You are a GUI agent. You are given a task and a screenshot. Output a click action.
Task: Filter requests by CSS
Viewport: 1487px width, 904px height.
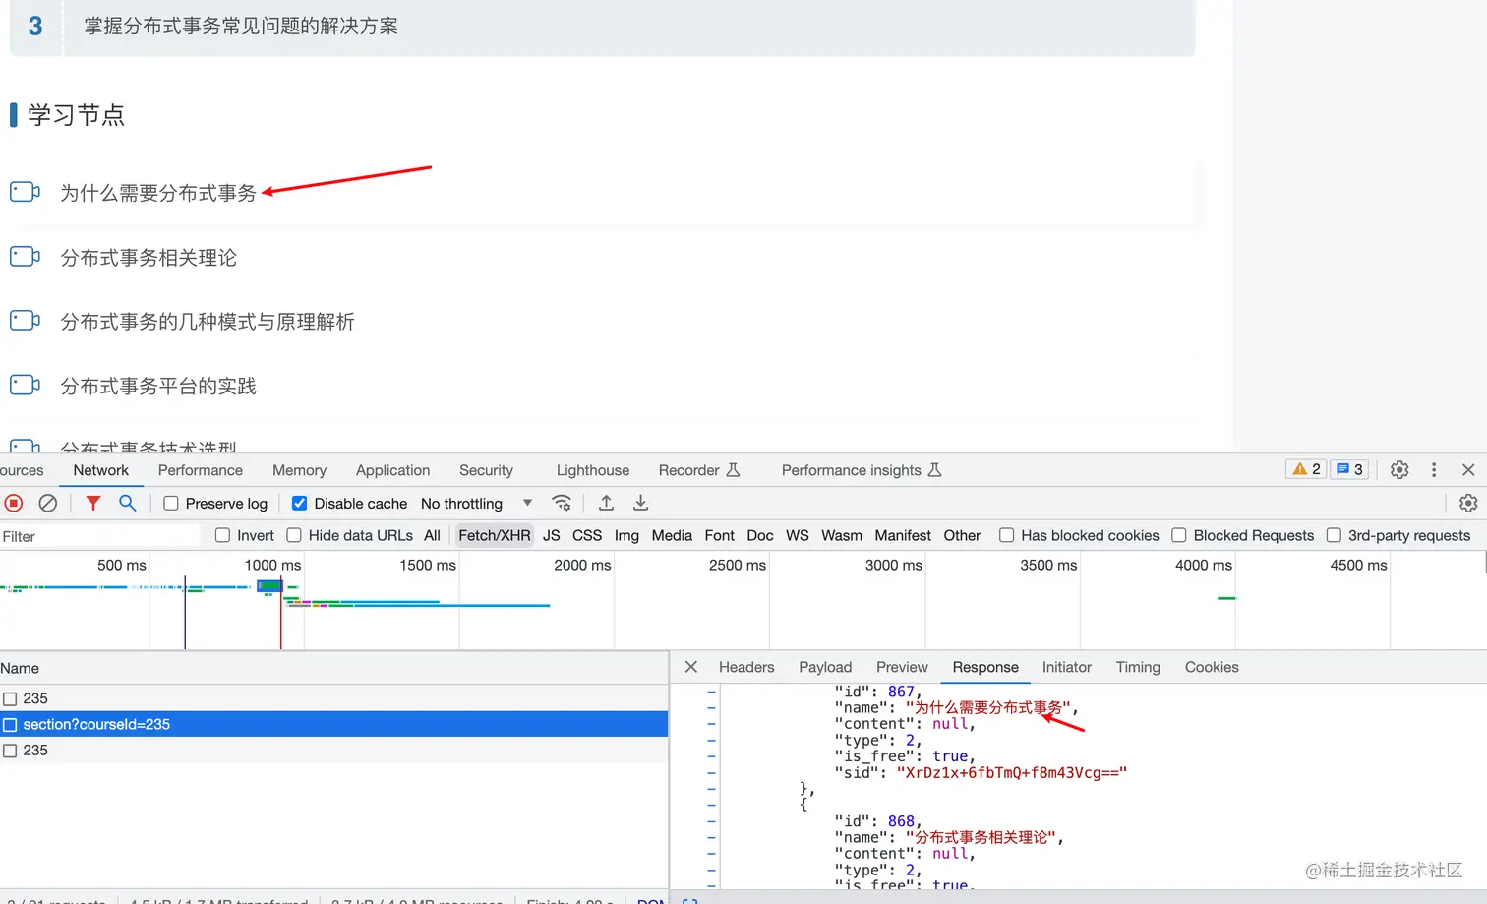click(587, 535)
